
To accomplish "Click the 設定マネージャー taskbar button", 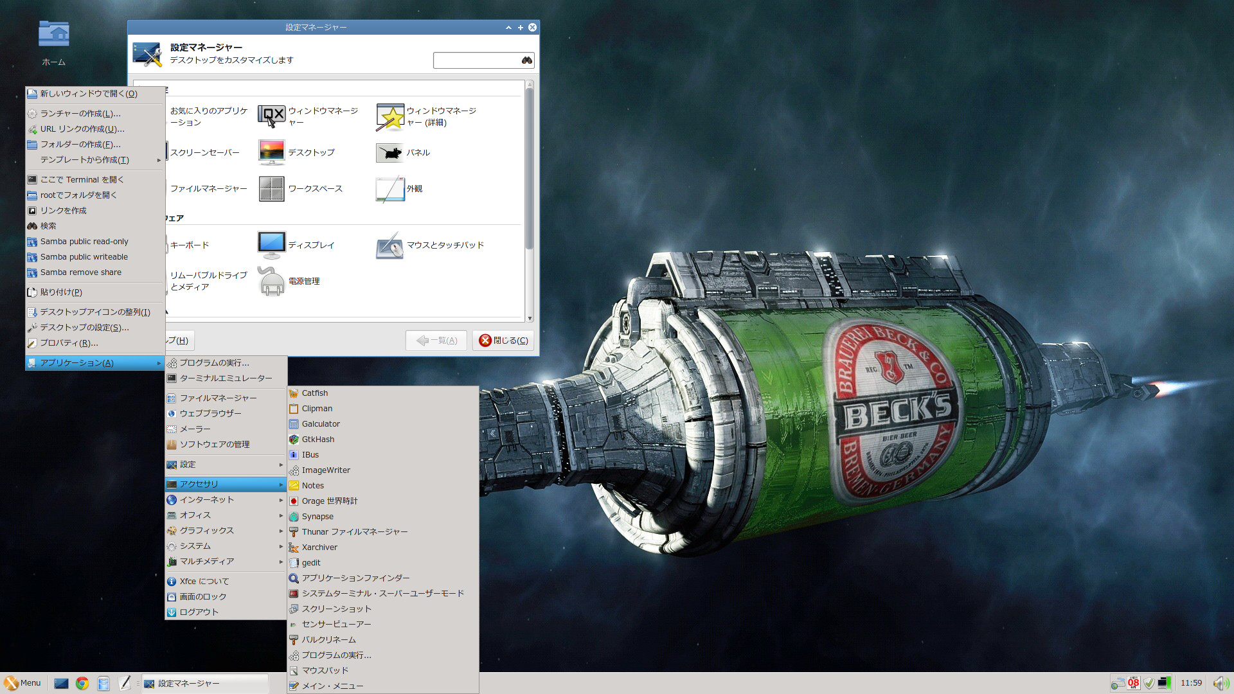I will [x=204, y=684].
